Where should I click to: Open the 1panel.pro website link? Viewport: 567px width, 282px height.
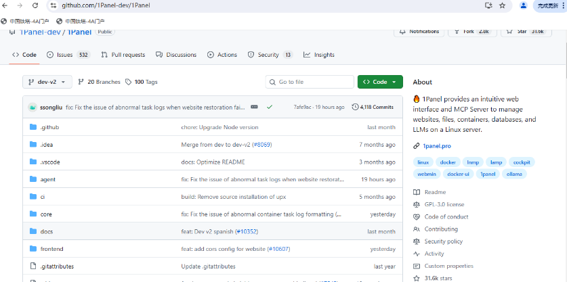[437, 145]
